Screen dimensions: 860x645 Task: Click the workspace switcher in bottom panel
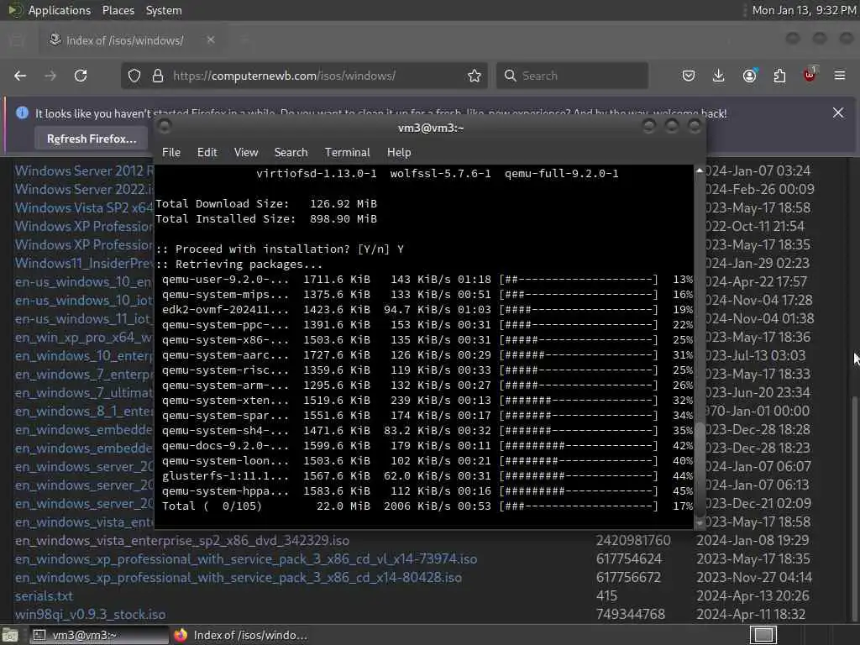(763, 635)
